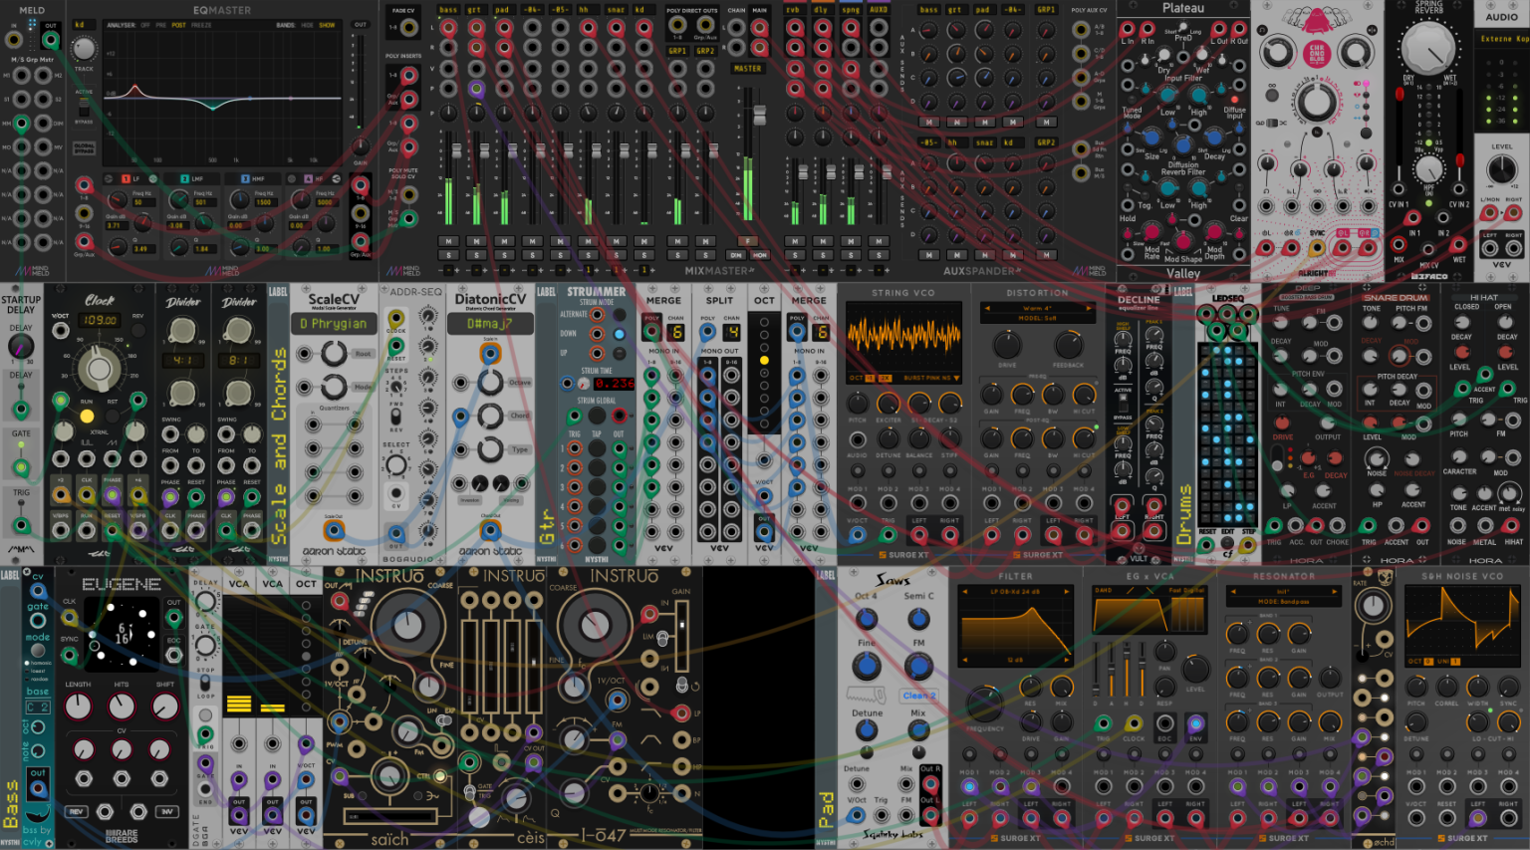Image resolution: width=1530 pixels, height=850 pixels.
Task: Click the bass channel fader on MixMaster
Action: click(x=457, y=151)
